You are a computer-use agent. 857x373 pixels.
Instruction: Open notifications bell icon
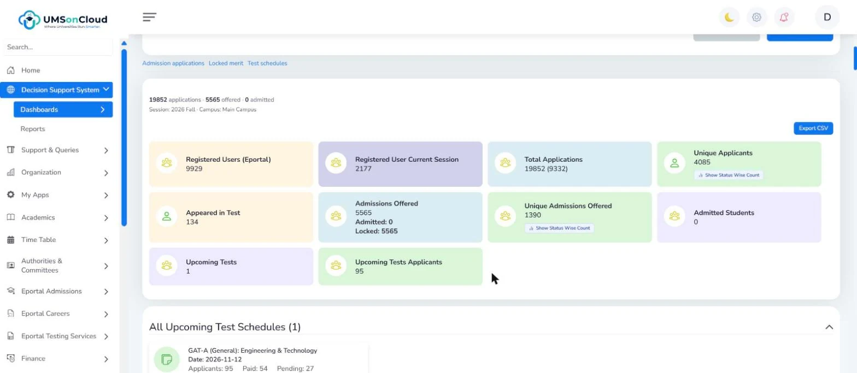[784, 17]
